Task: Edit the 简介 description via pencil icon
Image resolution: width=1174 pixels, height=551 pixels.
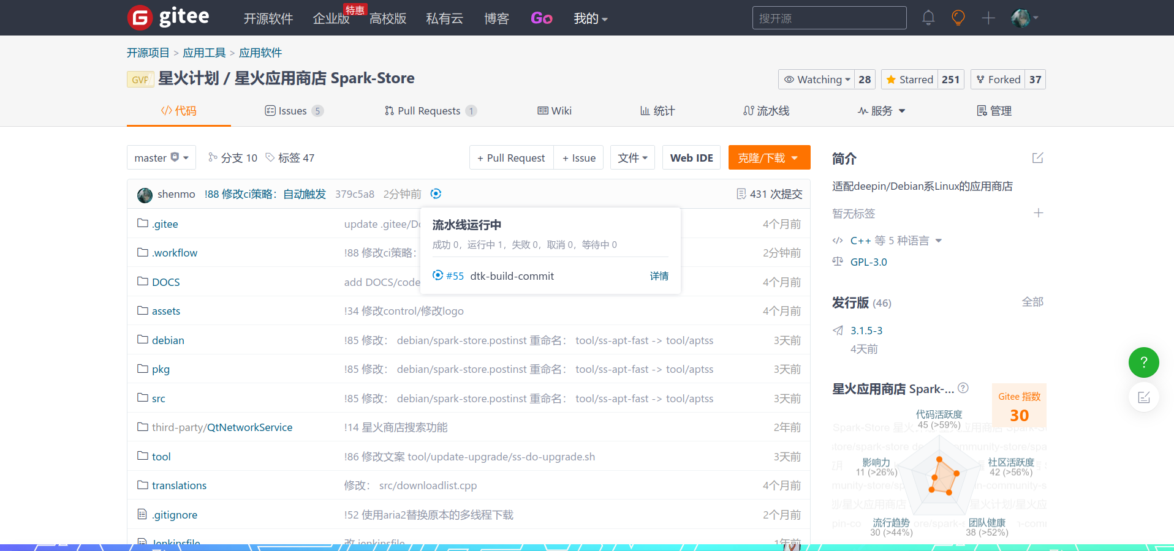Action: 1037,158
